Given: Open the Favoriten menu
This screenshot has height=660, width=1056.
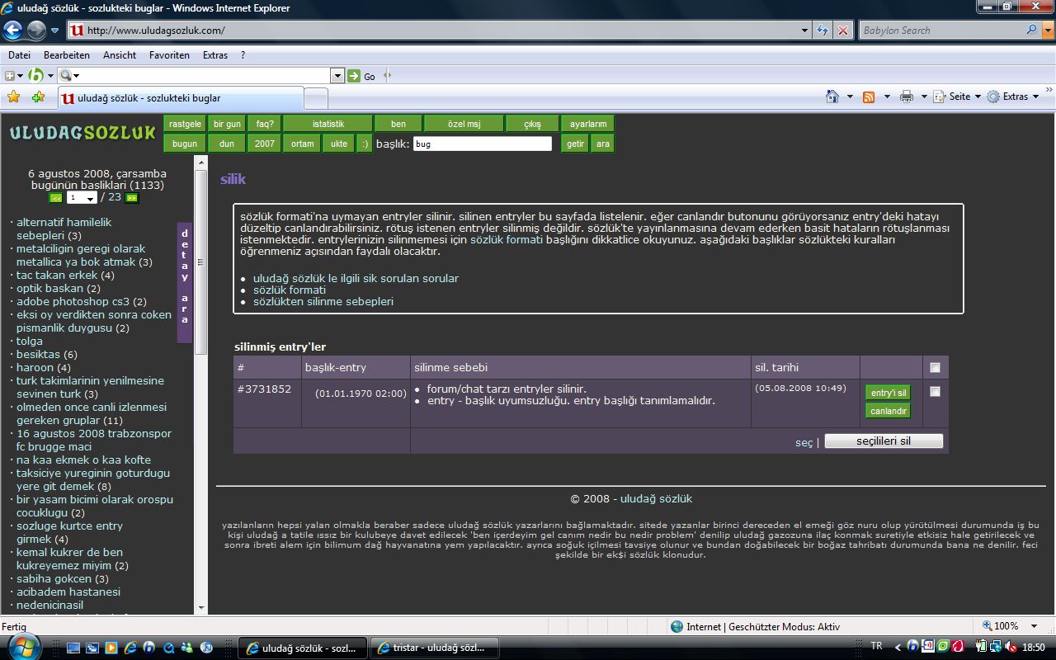Looking at the screenshot, I should click(169, 55).
